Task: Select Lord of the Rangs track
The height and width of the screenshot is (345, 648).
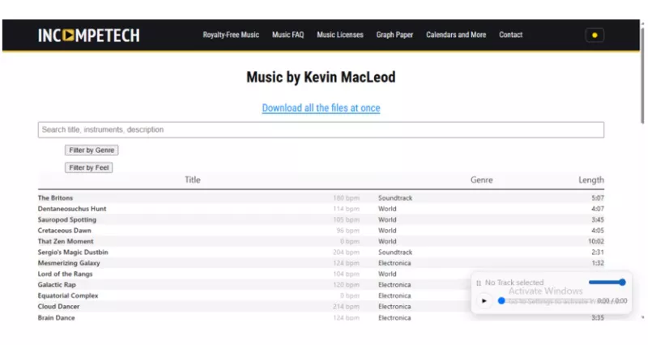Action: tap(65, 274)
